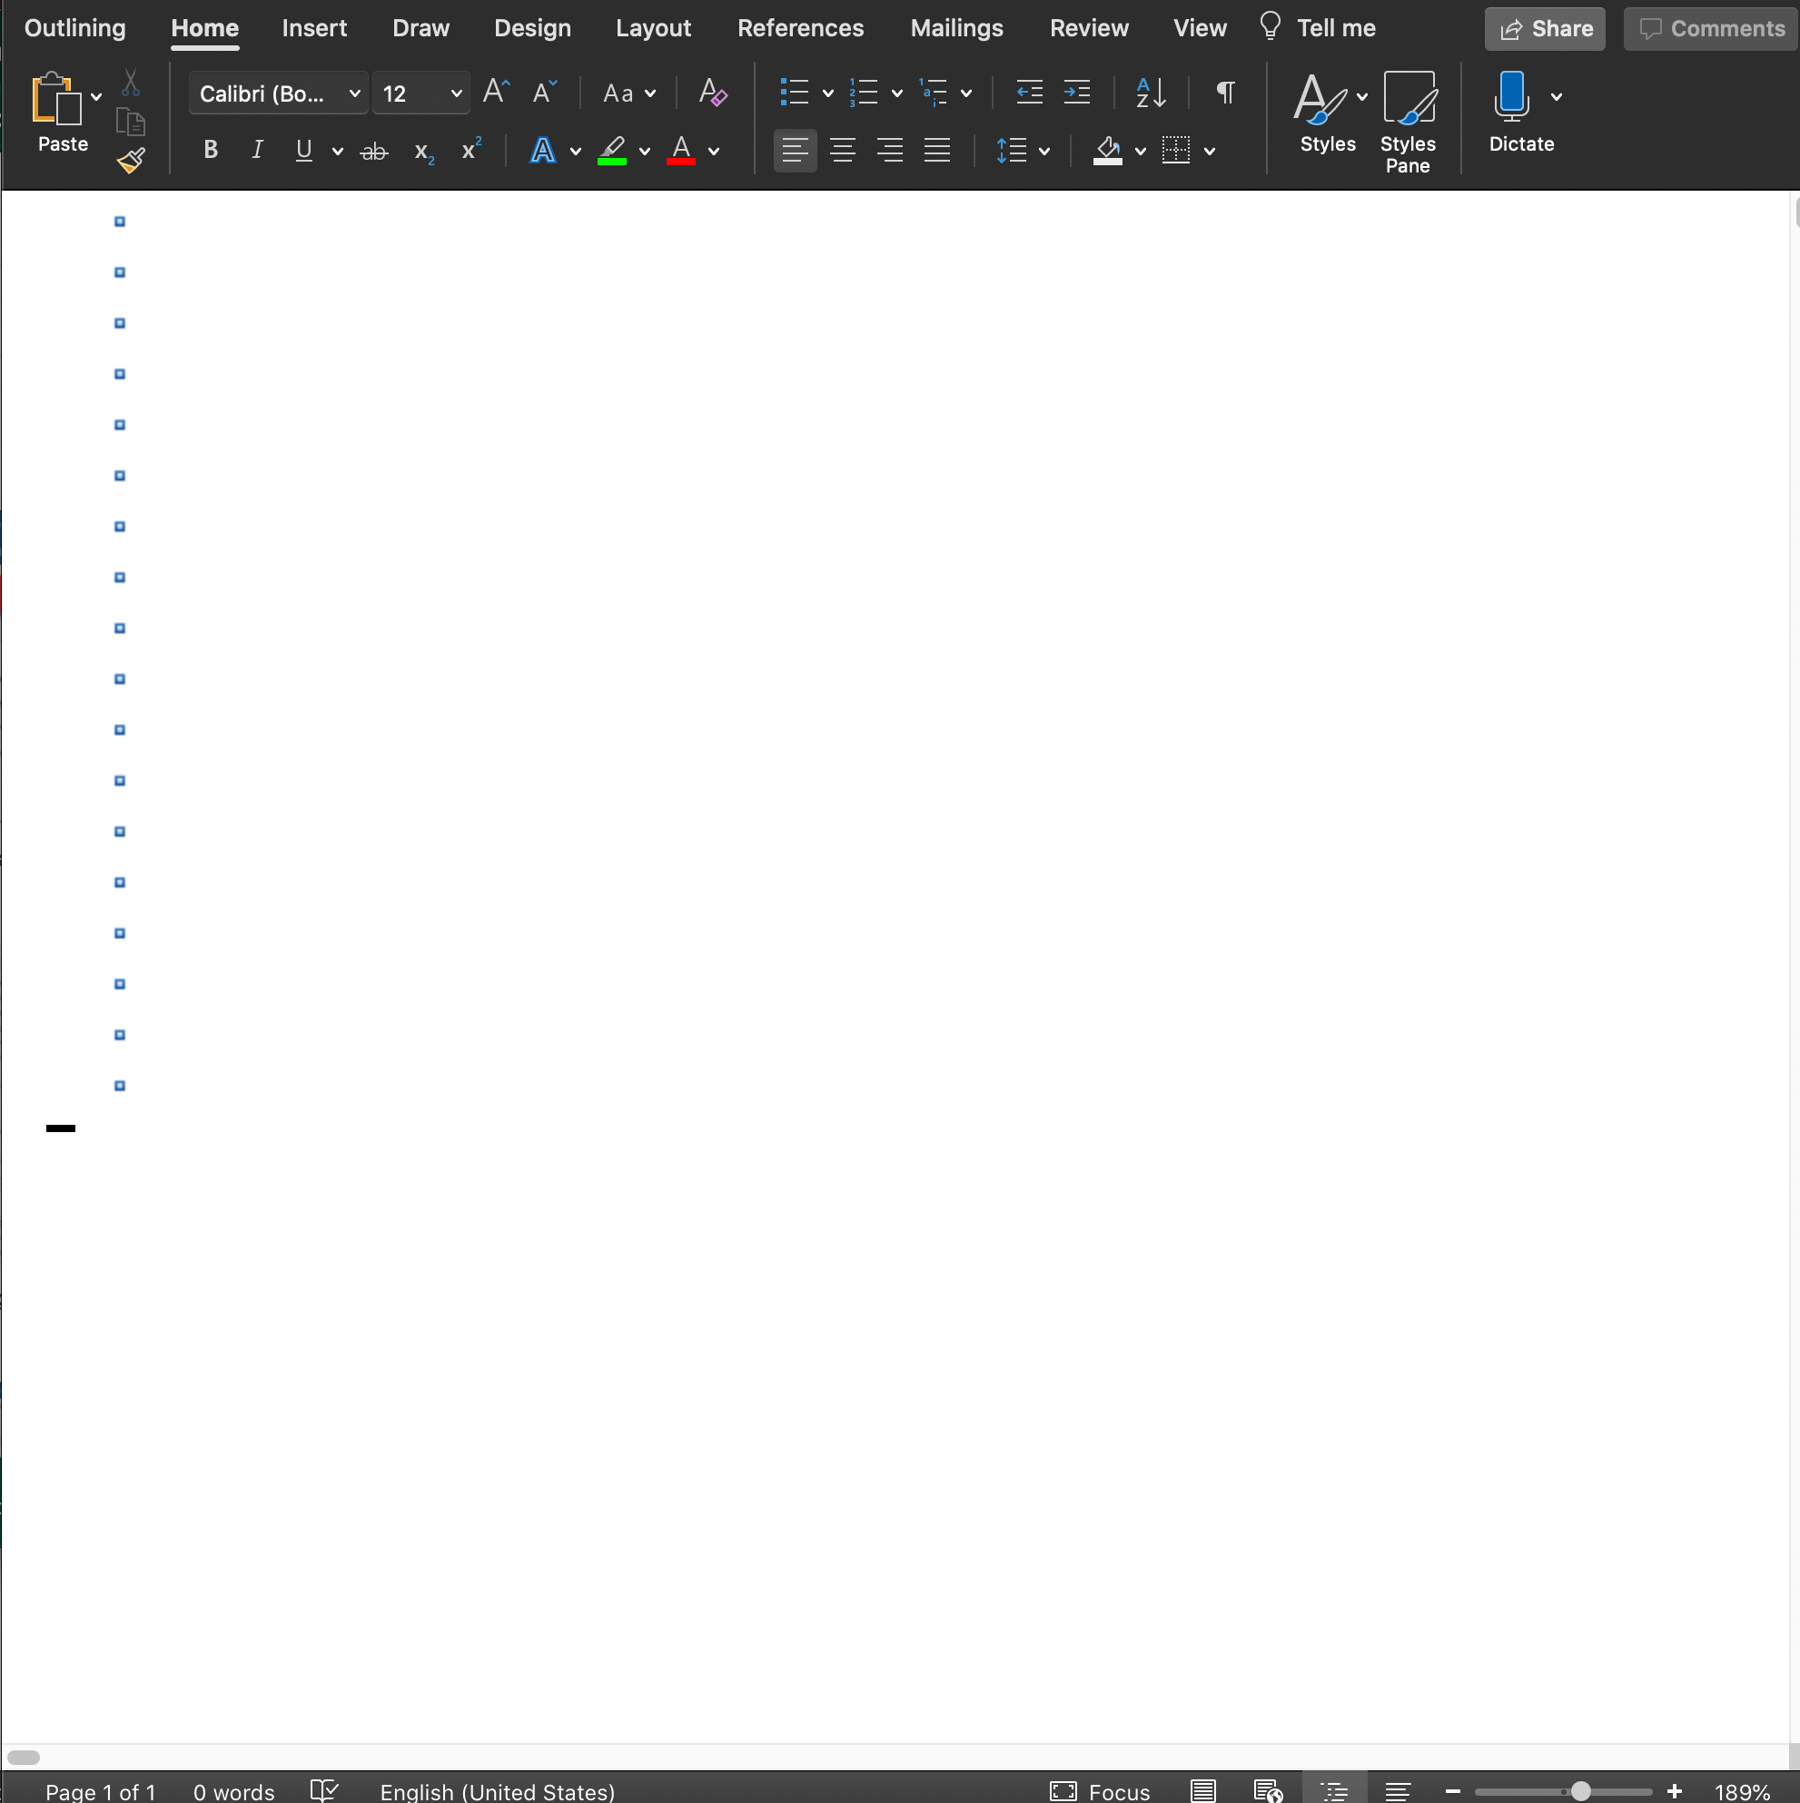Apply strikethrough to text

coord(374,149)
